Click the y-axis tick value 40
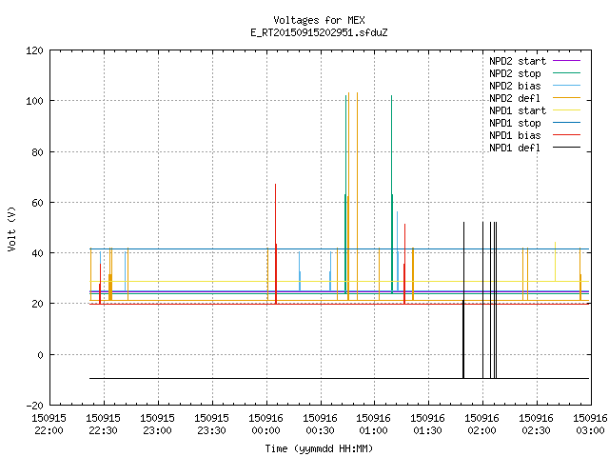Image resolution: width=609 pixels, height=457 pixels. coord(37,253)
